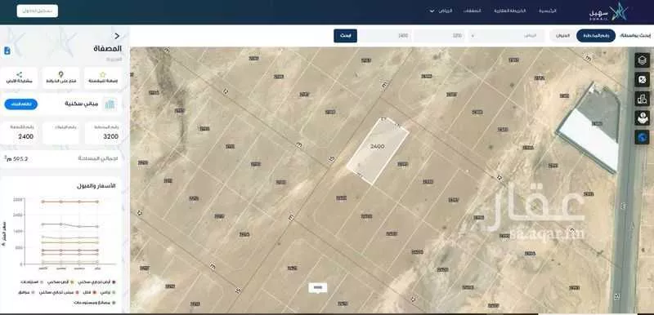Click the blue globe map tool
The width and height of the screenshot is (654, 315).
click(642, 137)
